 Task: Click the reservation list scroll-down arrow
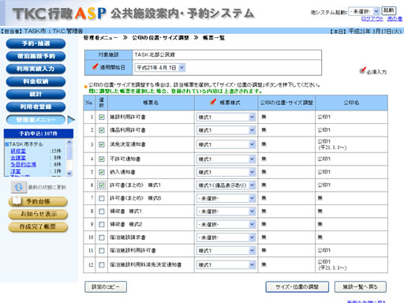(69, 174)
